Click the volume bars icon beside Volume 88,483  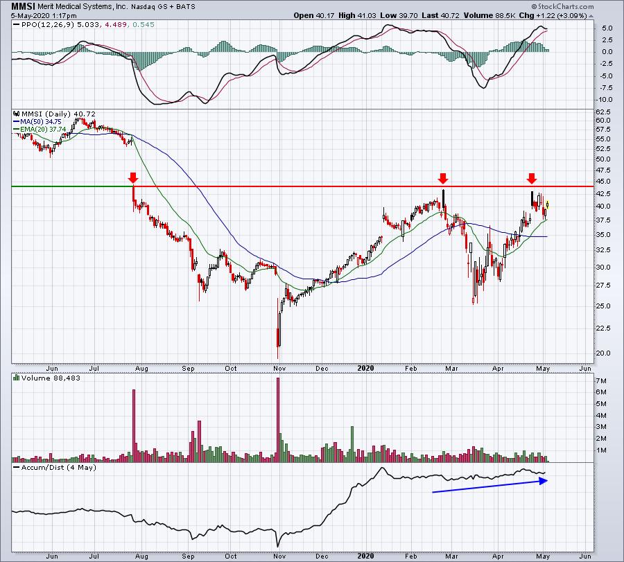click(17, 378)
